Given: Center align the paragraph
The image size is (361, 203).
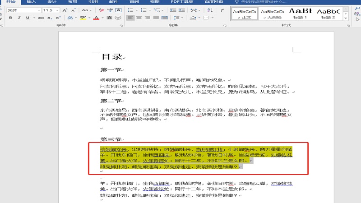Looking at the screenshot, I should (139, 18).
